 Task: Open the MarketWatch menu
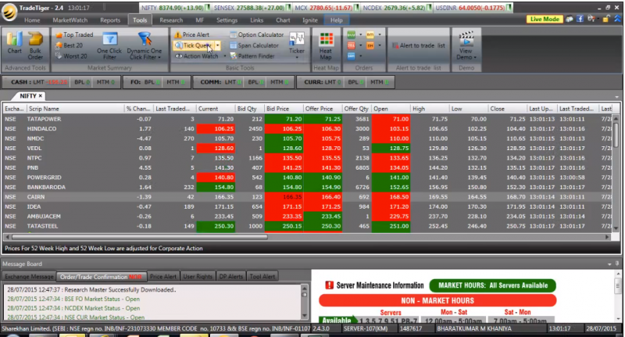click(70, 20)
